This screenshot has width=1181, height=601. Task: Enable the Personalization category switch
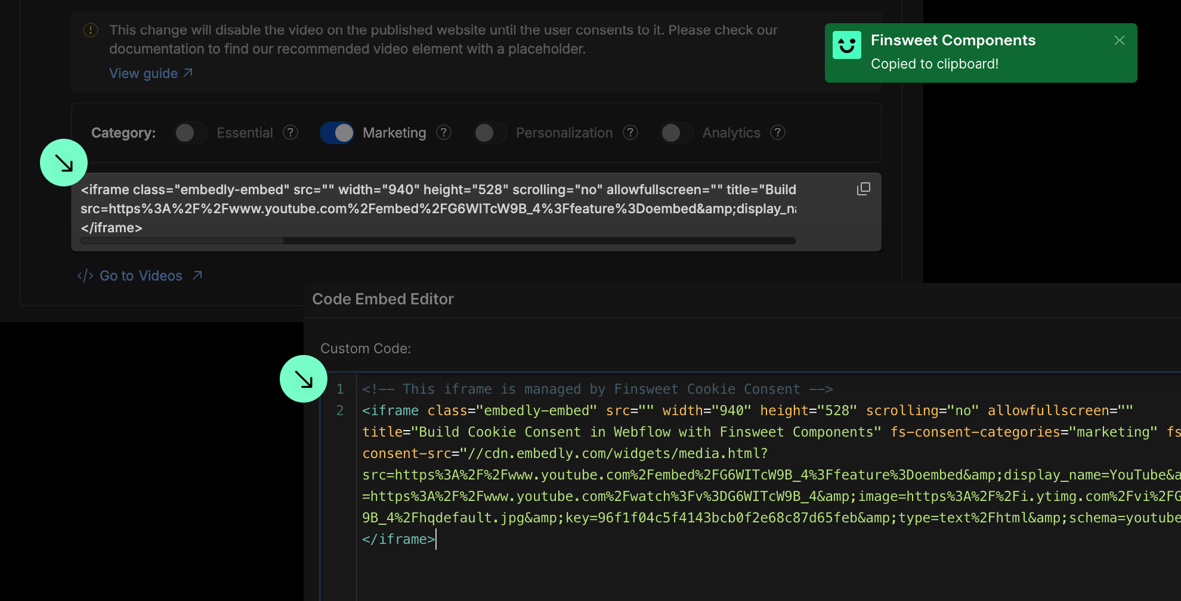click(490, 133)
